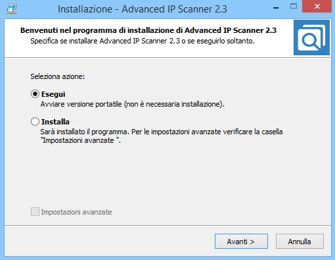Viewport: 335px width, 260px height.
Task: Maximize the installer window
Action: pos(294,7)
